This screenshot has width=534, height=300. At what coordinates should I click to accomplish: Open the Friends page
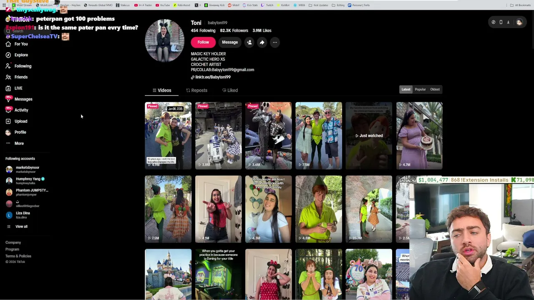point(17,77)
